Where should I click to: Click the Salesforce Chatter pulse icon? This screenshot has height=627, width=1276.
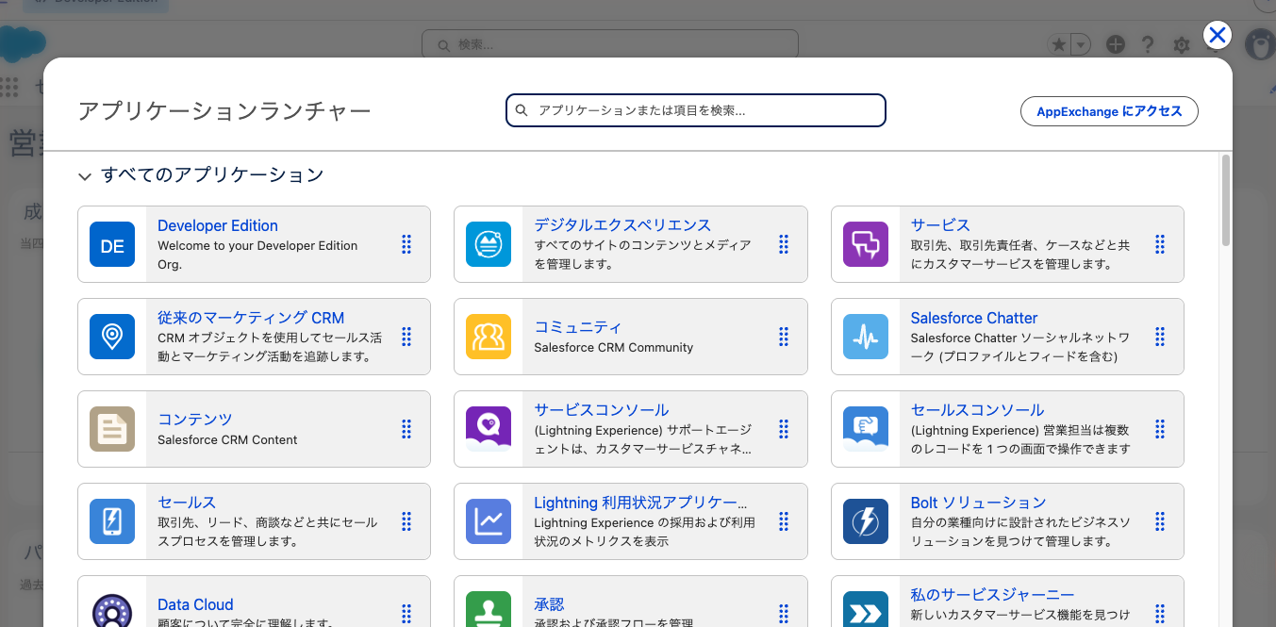pyautogui.click(x=866, y=337)
